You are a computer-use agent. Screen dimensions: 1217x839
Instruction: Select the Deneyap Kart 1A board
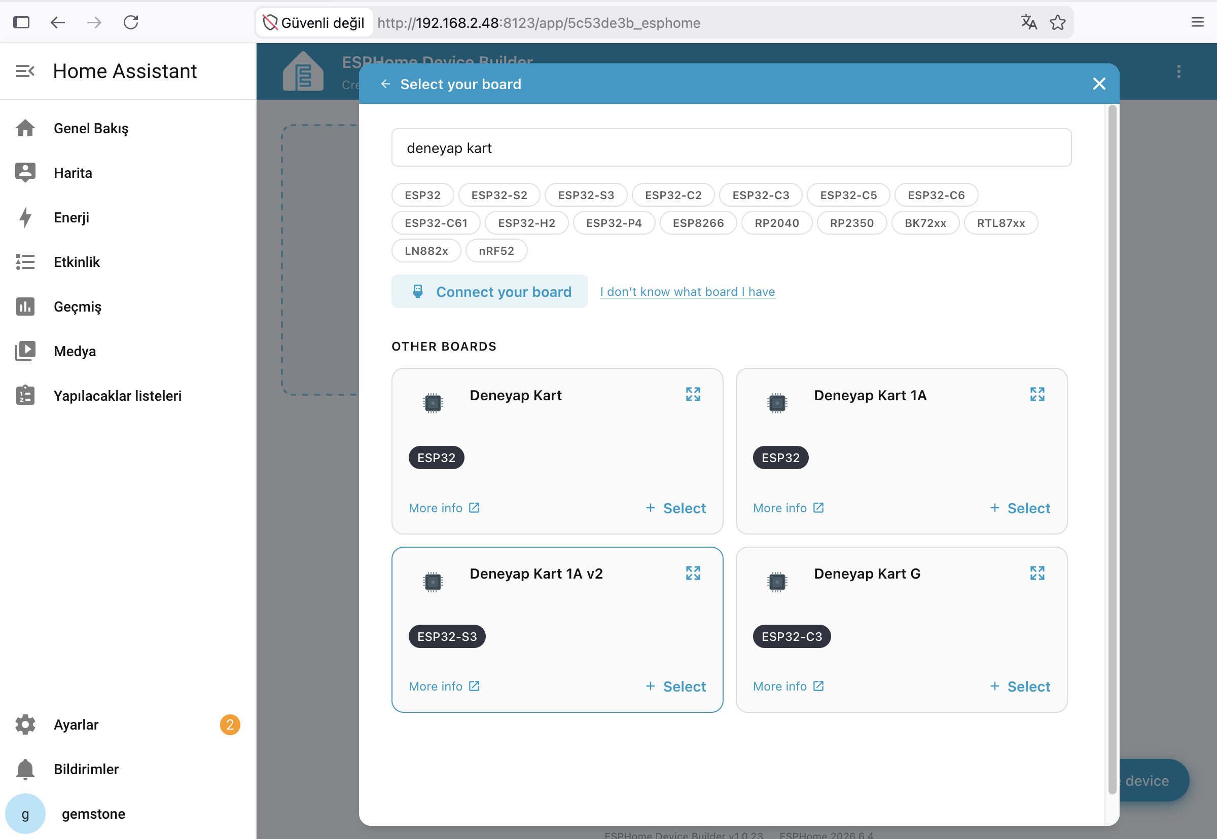coord(1020,508)
